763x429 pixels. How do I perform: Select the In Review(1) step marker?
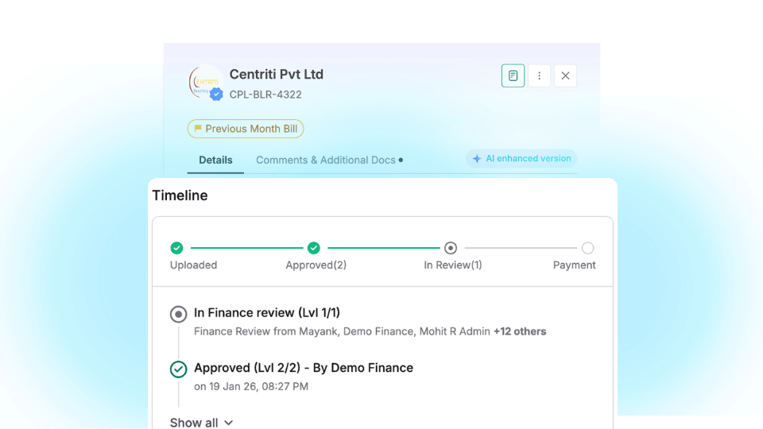tap(451, 248)
